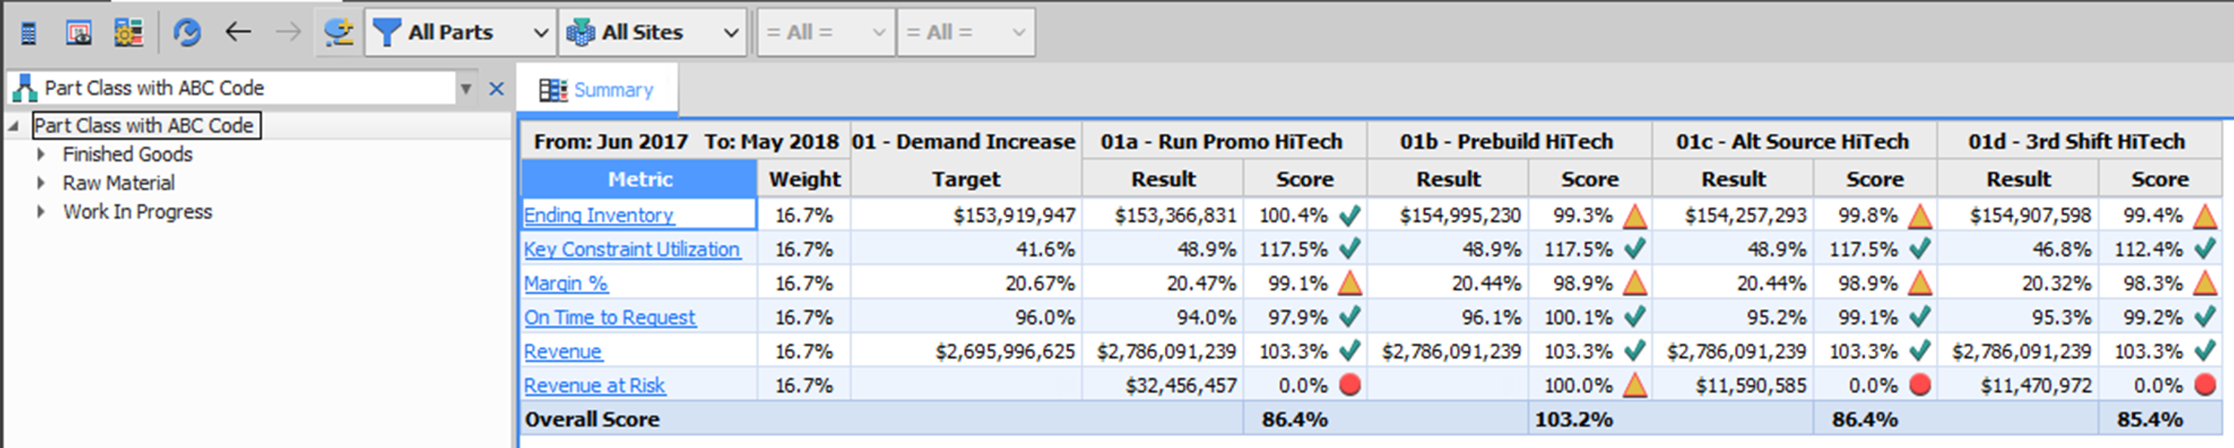Expand the Raw Material tree node
2234x448 pixels.
pyautogui.click(x=41, y=183)
